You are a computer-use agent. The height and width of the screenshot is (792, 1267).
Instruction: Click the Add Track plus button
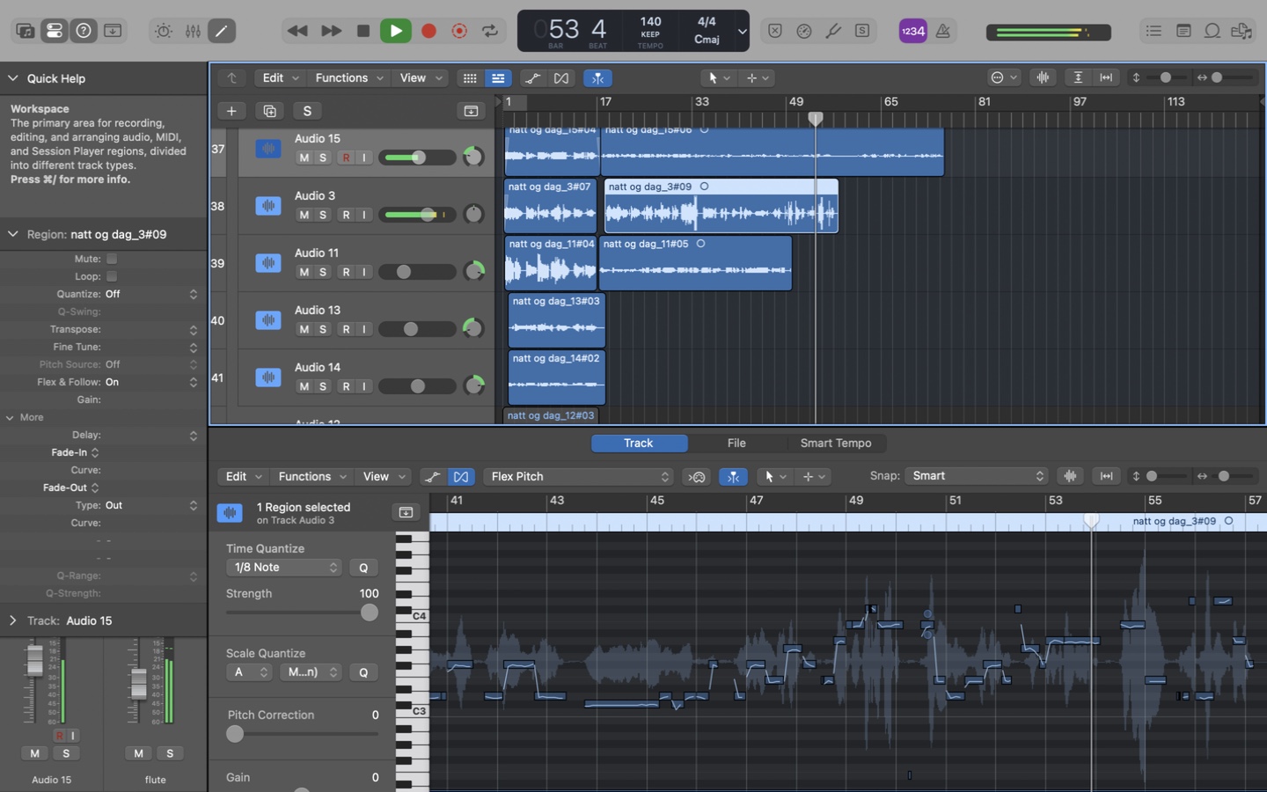pyautogui.click(x=231, y=111)
